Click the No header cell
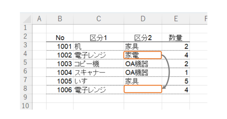227x119 pixels. point(60,38)
